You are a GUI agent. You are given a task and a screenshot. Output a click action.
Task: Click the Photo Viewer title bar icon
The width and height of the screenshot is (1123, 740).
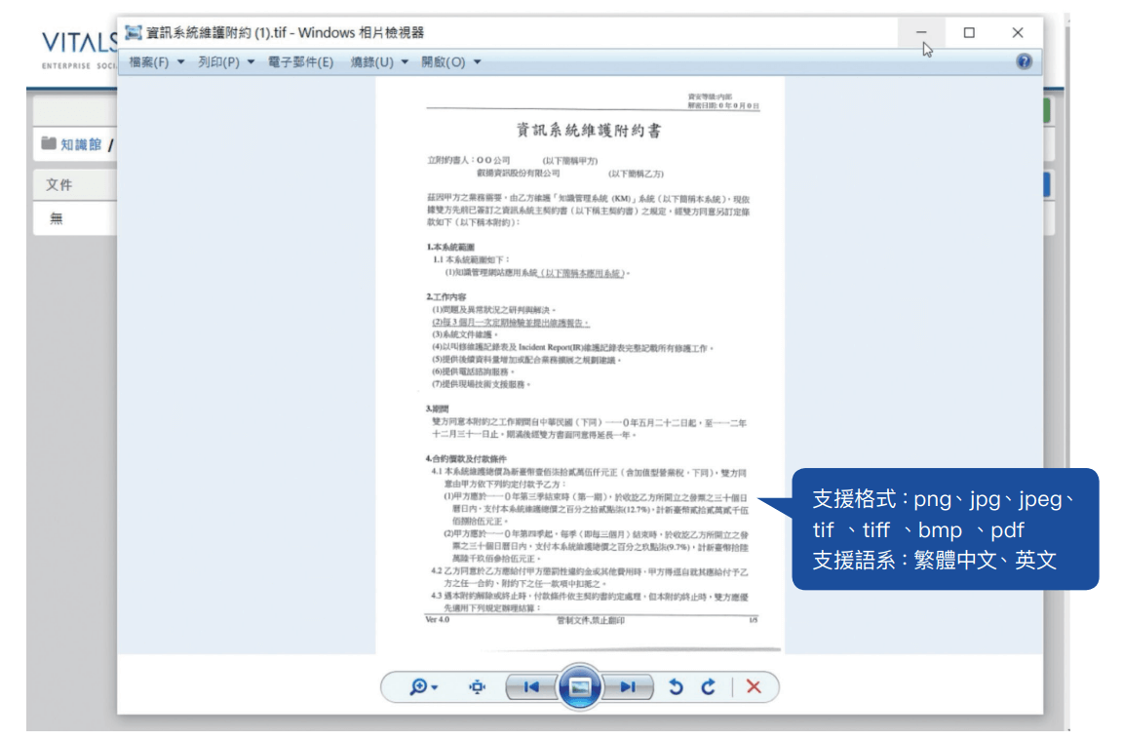[x=134, y=32]
